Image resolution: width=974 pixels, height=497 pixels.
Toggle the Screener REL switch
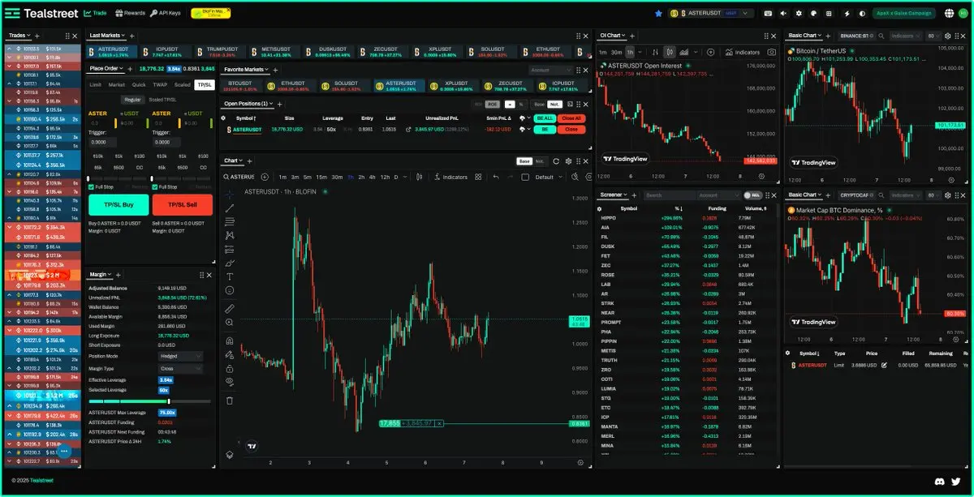click(x=752, y=195)
